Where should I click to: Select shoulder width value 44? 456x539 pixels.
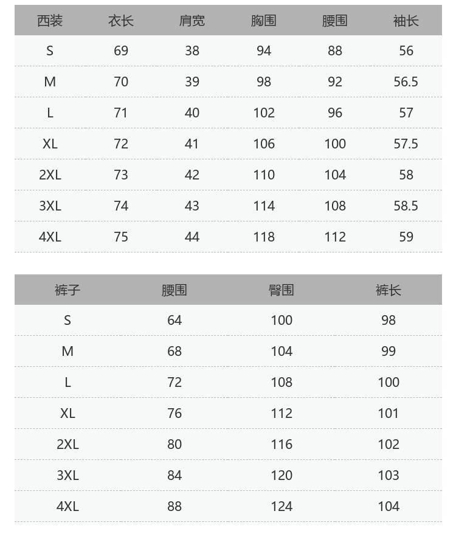(x=192, y=237)
